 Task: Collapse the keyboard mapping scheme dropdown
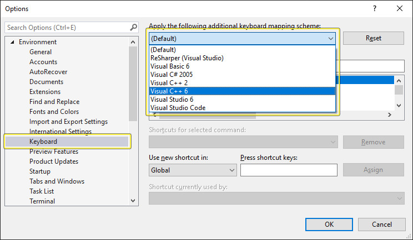[x=330, y=39]
